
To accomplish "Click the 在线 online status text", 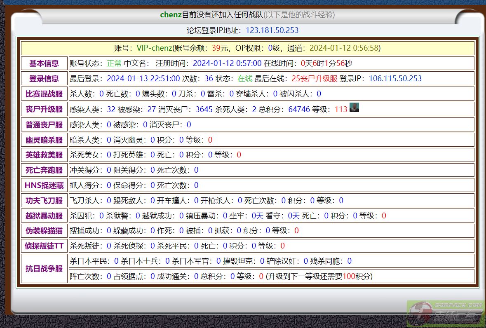I will (245, 79).
